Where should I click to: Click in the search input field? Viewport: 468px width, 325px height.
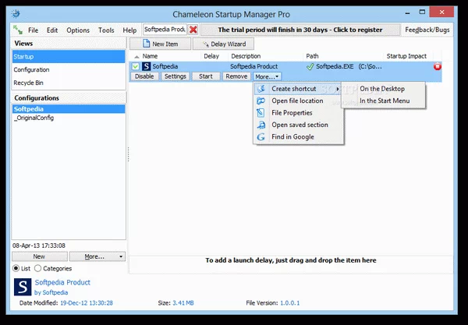(x=165, y=30)
